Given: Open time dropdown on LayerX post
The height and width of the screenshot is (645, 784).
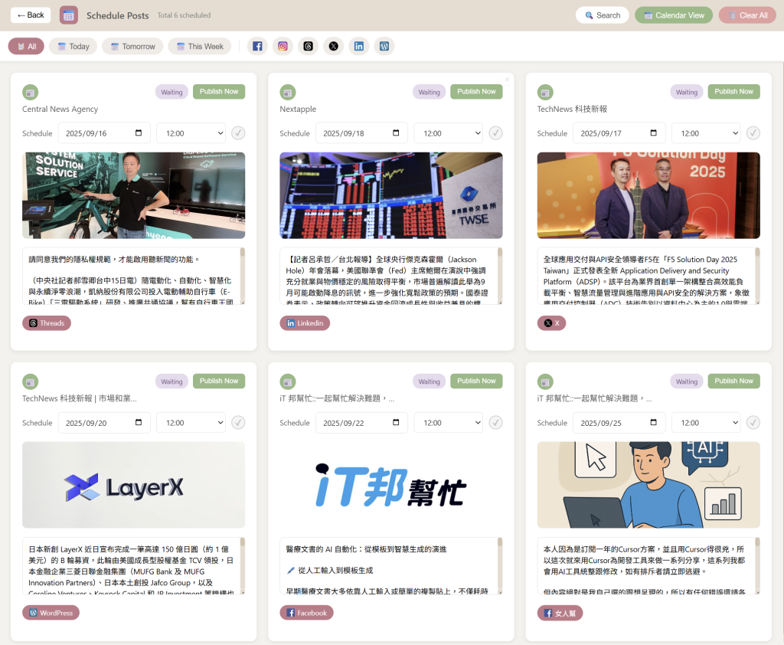Looking at the screenshot, I should tap(191, 423).
